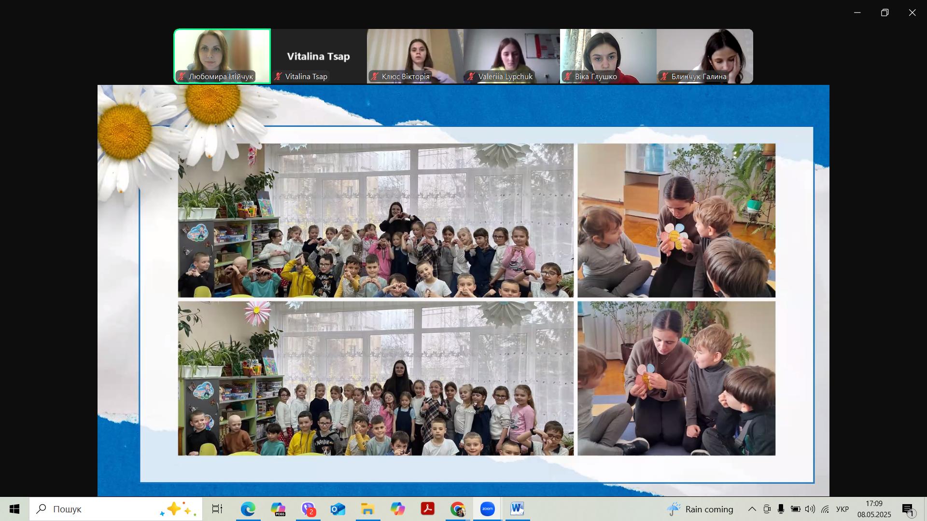Toggle the microphone tray icon
This screenshot has width=927, height=521.
[781, 509]
